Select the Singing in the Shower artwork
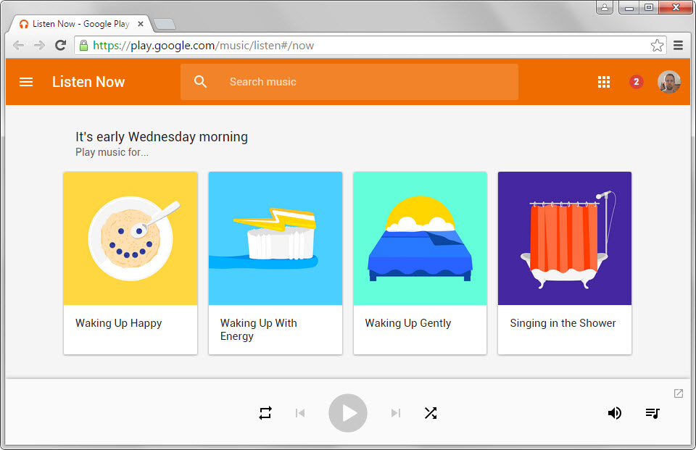 [x=565, y=238]
